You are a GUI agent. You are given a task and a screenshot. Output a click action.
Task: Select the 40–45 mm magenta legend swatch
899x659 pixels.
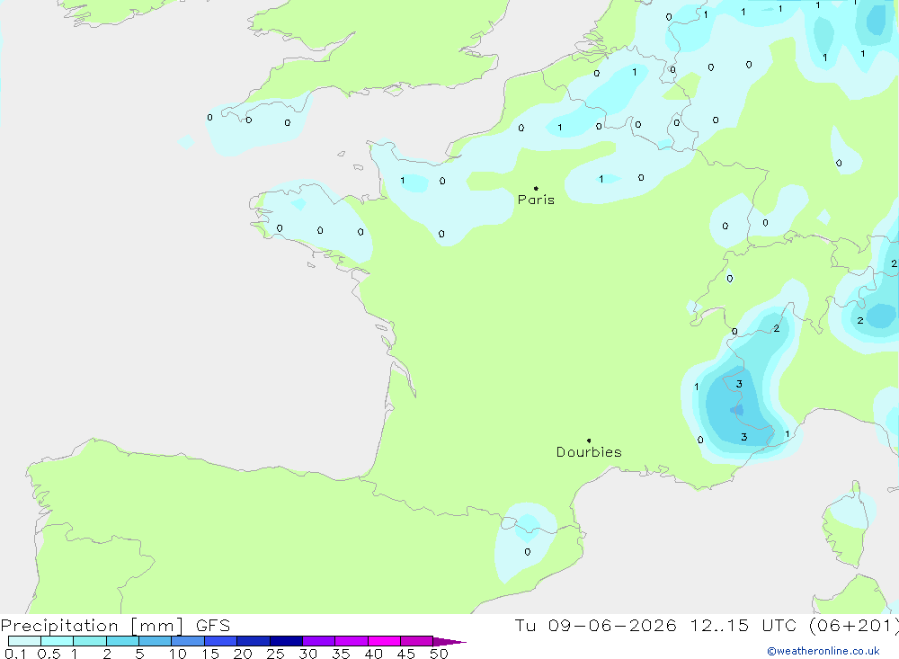pyautogui.click(x=384, y=641)
